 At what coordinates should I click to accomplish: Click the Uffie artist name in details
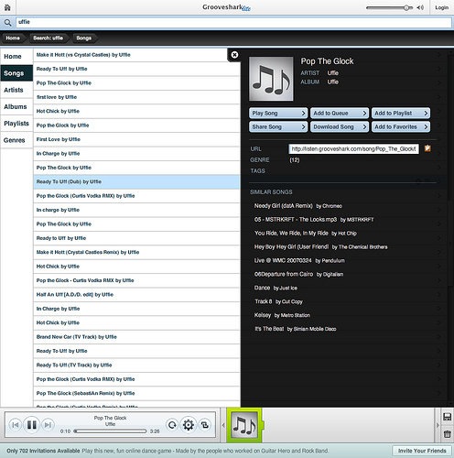[x=333, y=73]
